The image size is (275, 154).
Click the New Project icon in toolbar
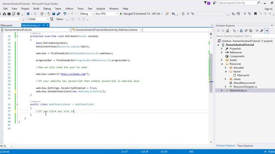(42, 14)
